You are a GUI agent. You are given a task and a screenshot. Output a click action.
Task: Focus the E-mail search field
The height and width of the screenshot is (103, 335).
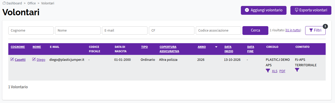tap(125, 30)
